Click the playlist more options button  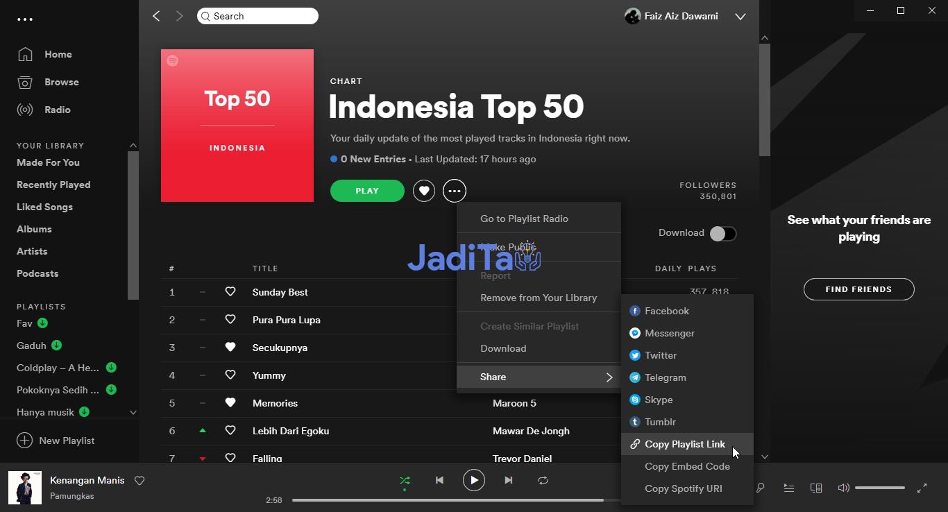455,191
